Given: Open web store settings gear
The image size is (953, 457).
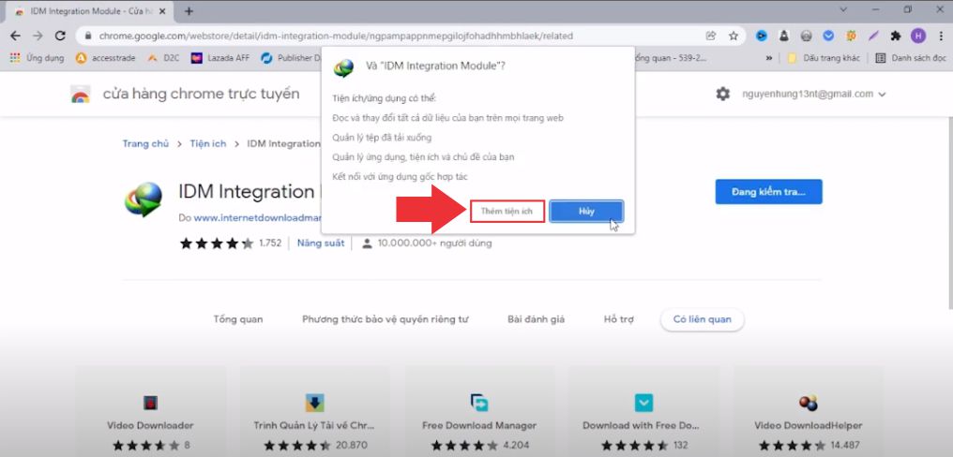Looking at the screenshot, I should click(x=722, y=94).
